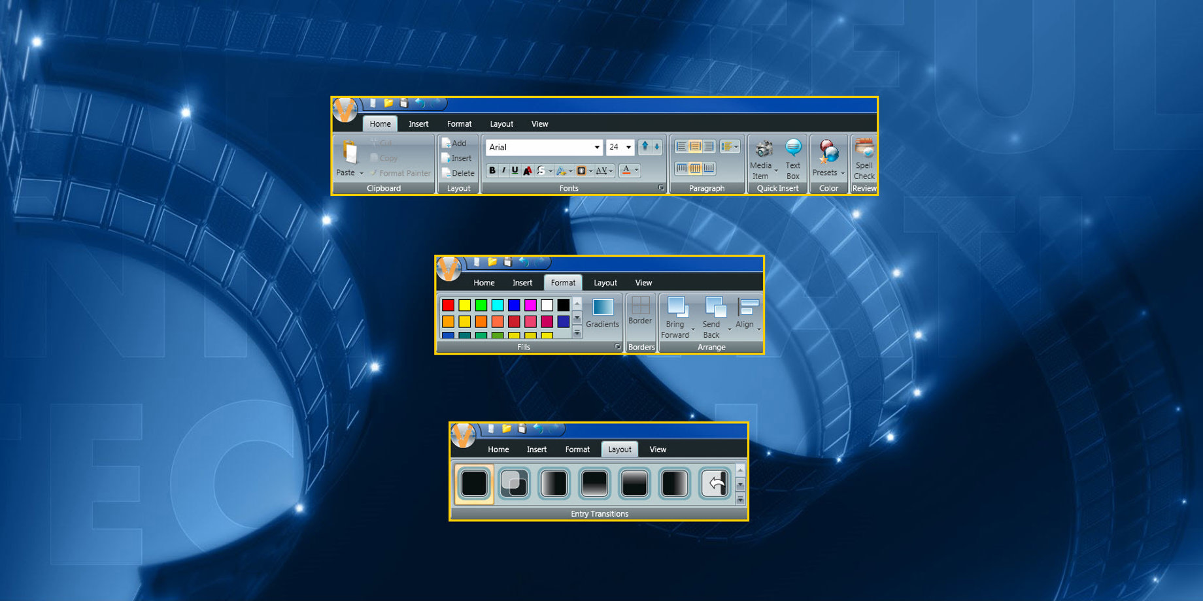This screenshot has width=1203, height=601.
Task: Click the Paste clipboard icon
Action: pos(349,153)
